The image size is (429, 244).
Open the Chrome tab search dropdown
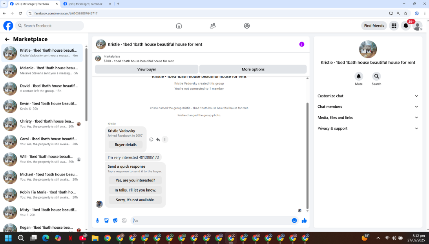tap(4, 4)
